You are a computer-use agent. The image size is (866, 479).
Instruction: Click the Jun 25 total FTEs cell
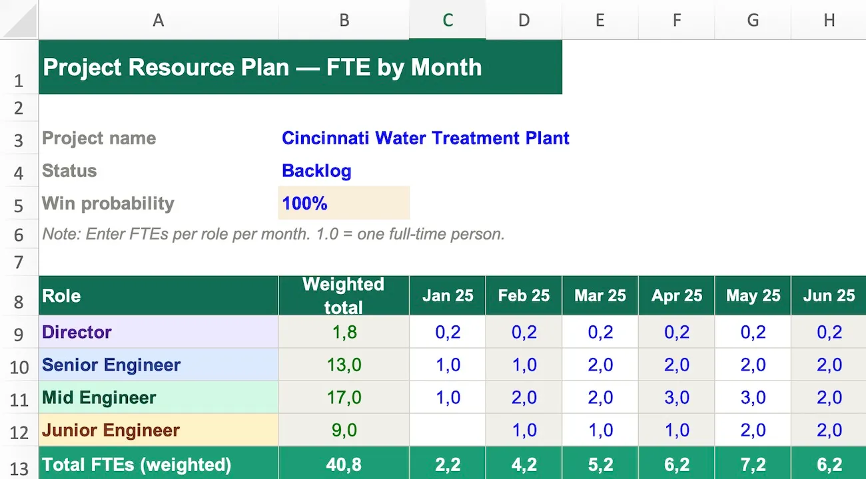[829, 464]
